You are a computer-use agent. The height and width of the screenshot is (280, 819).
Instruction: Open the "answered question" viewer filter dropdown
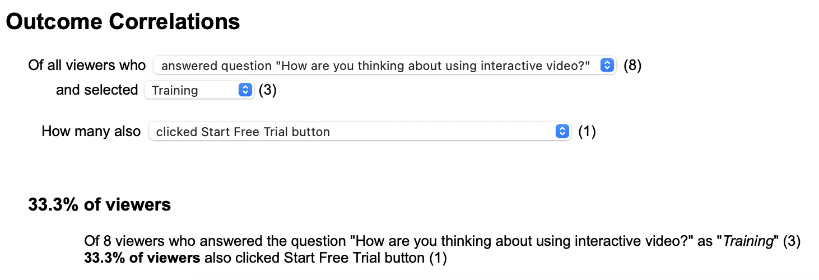[x=375, y=66]
